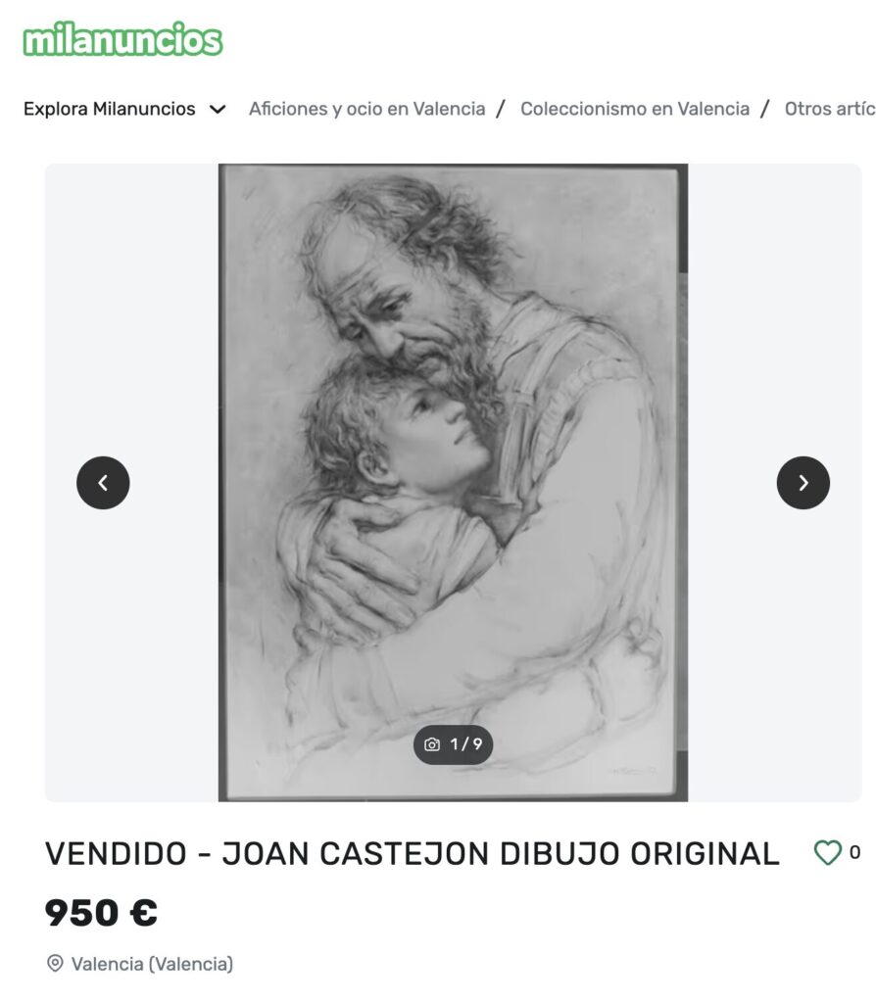Click the location pin icon
Image resolution: width=876 pixels, height=1003 pixels.
click(56, 964)
